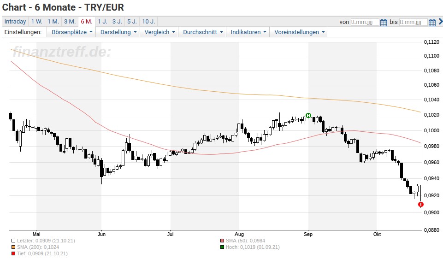Viewport: 443px width, 259px height.
Task: Select the 1 M. timeframe tab
Action: point(53,22)
